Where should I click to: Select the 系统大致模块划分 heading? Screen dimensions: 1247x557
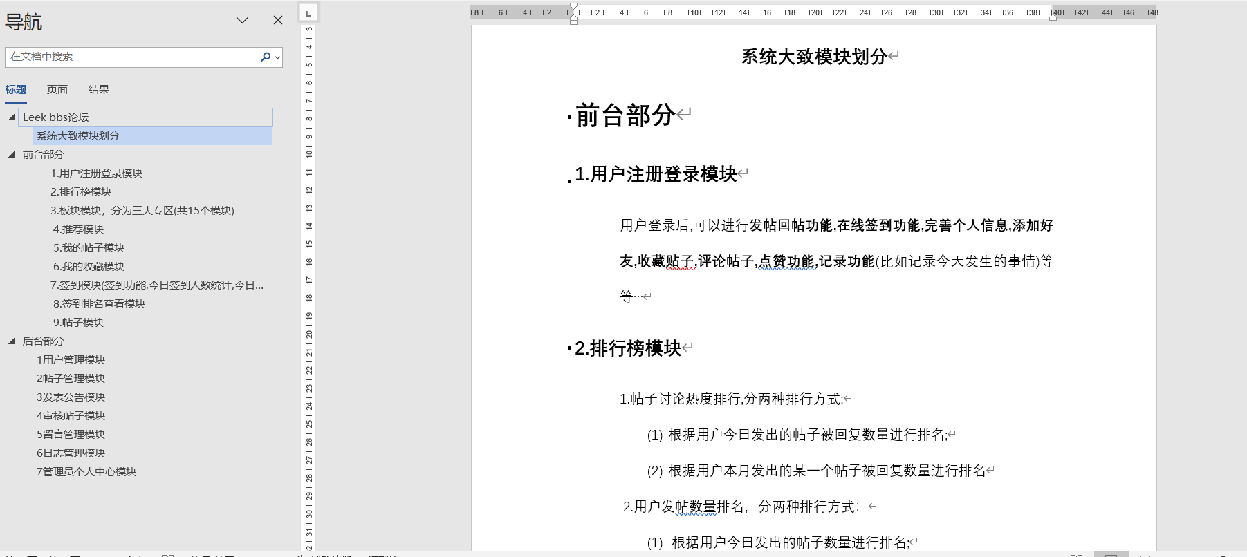152,136
